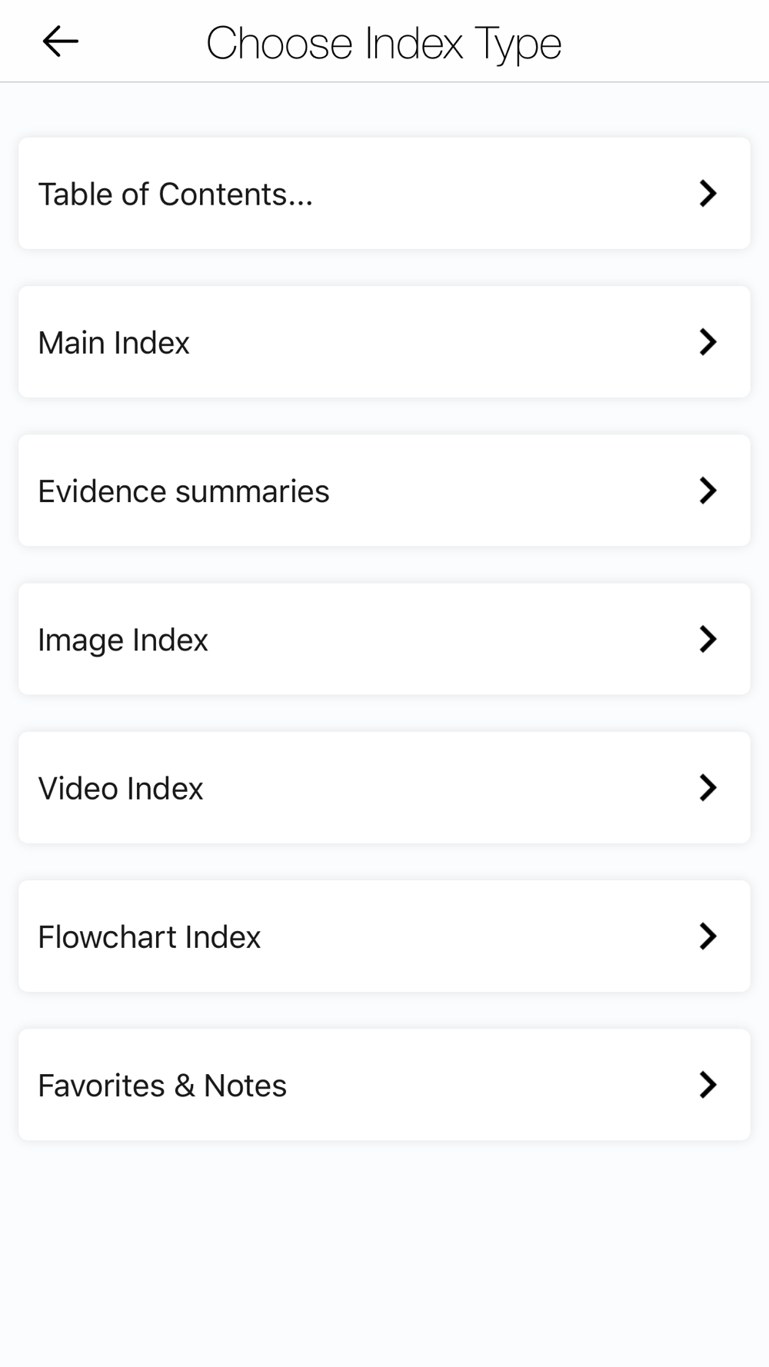Choose the Image Index text label
Viewport: 769px width, 1367px height.
pos(123,640)
